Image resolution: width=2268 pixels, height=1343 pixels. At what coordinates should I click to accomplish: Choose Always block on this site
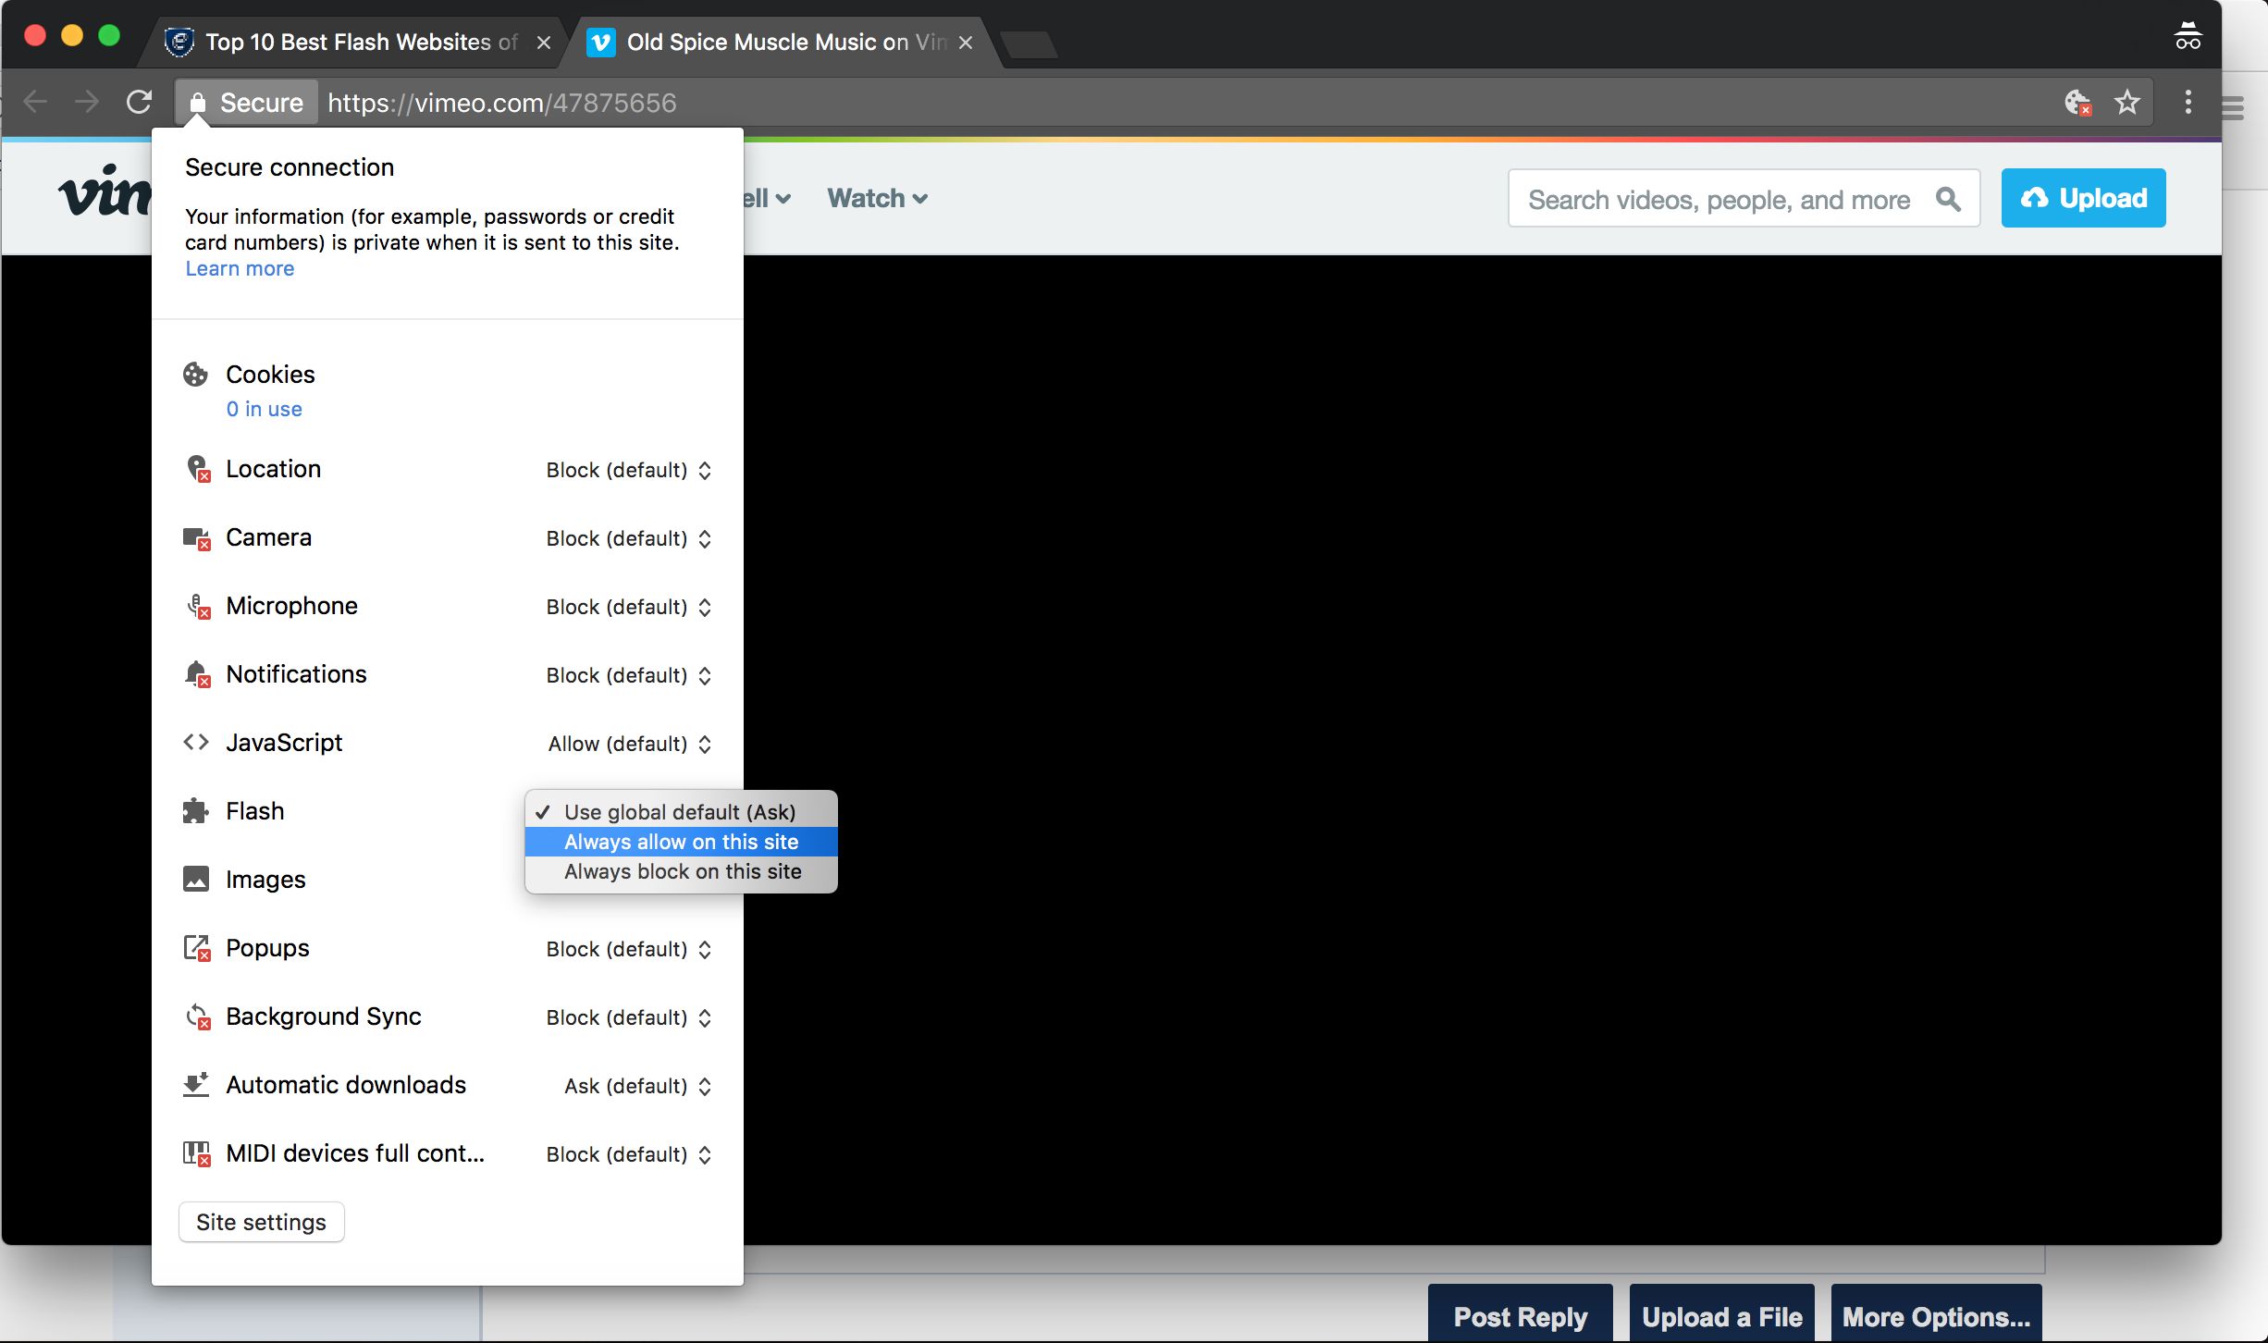(681, 871)
